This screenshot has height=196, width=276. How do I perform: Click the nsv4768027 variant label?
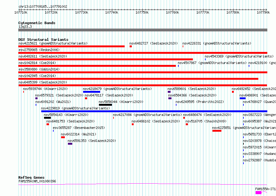259,102
